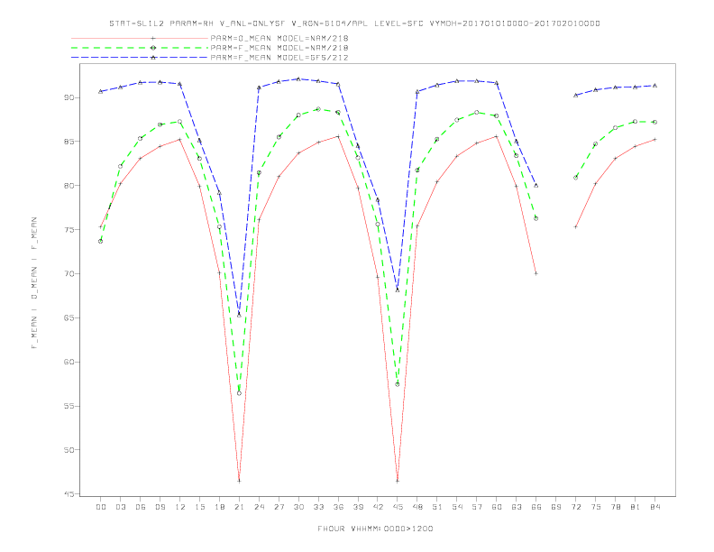This screenshot has height=552, width=714.
Task: Click x-axis tick label 78
Action: (616, 507)
